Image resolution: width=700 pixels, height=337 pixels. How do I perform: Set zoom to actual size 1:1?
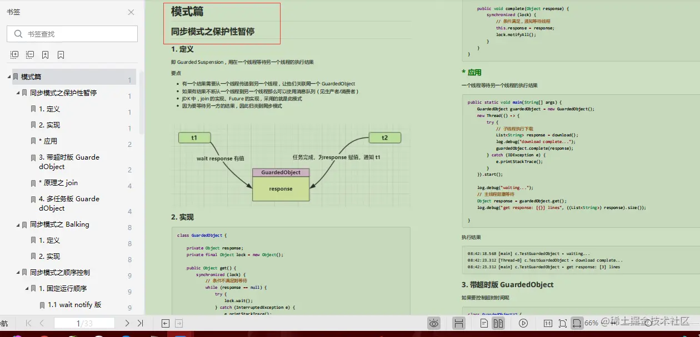coord(548,323)
